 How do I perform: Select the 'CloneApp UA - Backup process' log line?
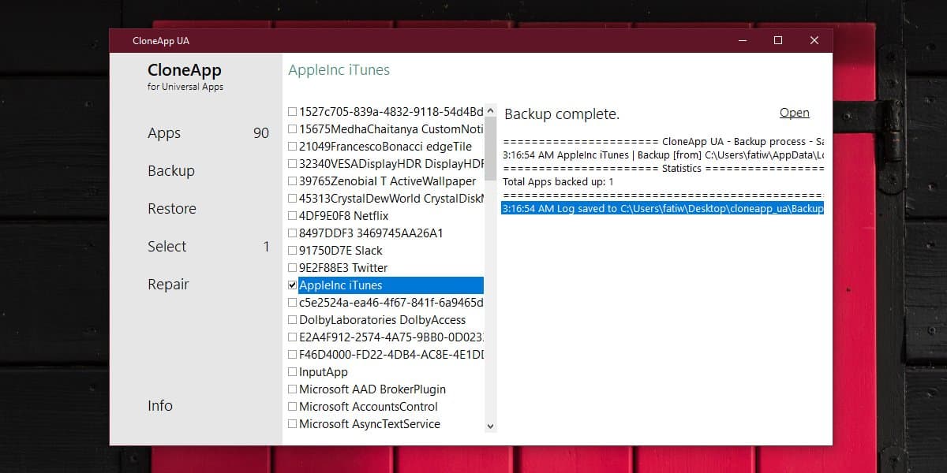(x=663, y=141)
